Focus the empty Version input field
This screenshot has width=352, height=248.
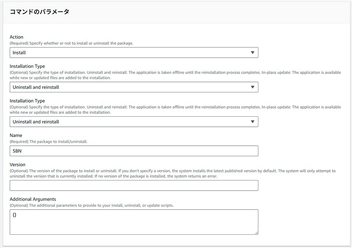point(134,185)
